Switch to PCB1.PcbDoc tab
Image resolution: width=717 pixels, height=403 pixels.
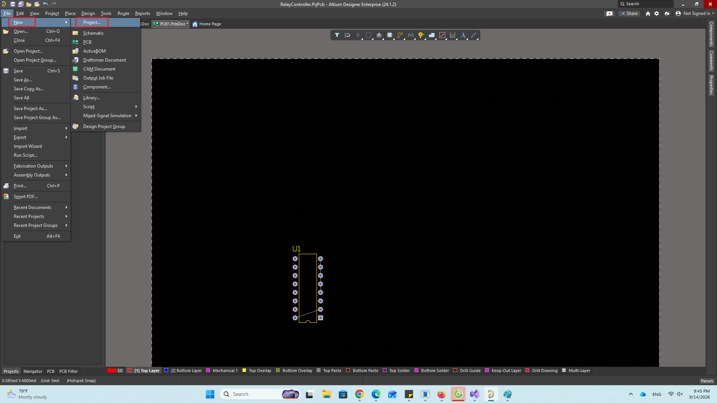point(171,24)
